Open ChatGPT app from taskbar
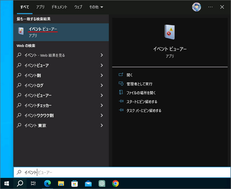Viewport: 231px width, 189px height. pyautogui.click(x=102, y=183)
